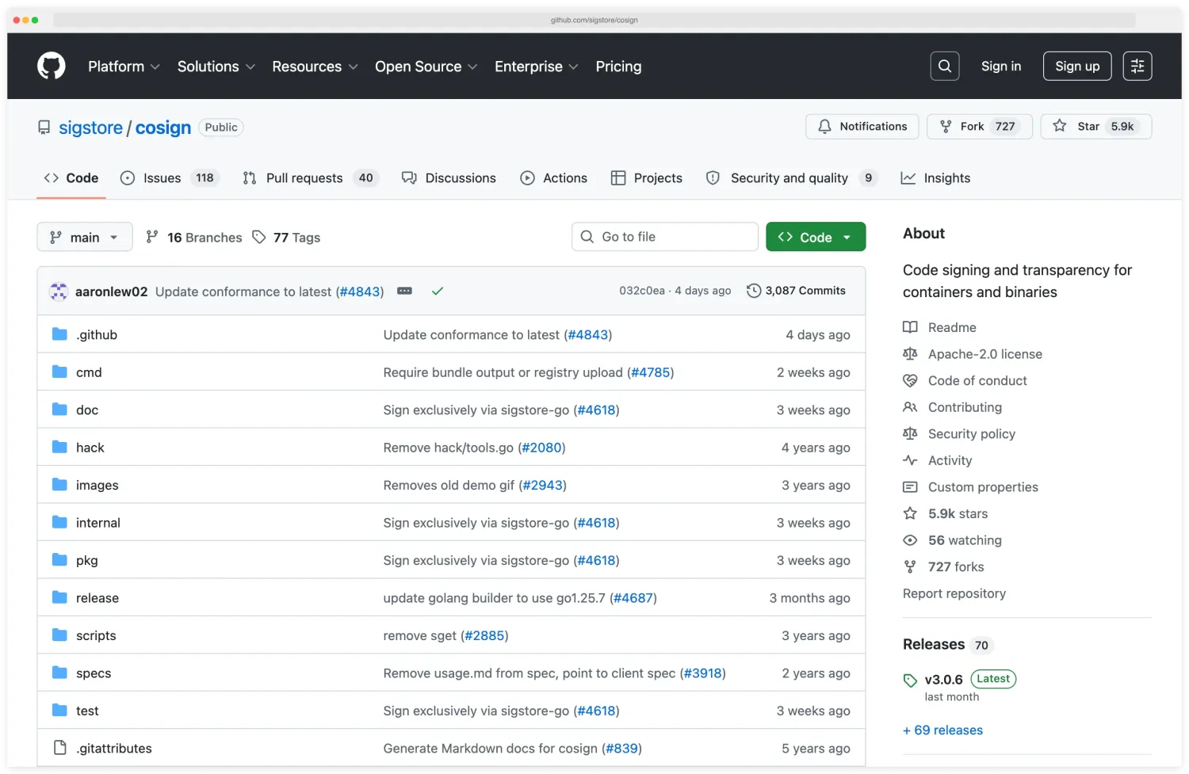Click the bell icon on Notifications
The height and width of the screenshot is (774, 1189).
824,126
